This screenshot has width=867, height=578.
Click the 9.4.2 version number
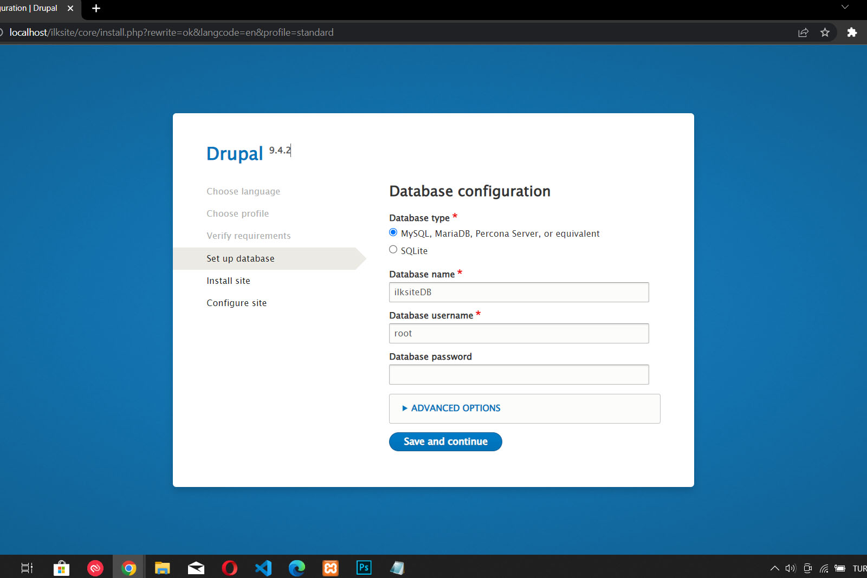point(280,150)
